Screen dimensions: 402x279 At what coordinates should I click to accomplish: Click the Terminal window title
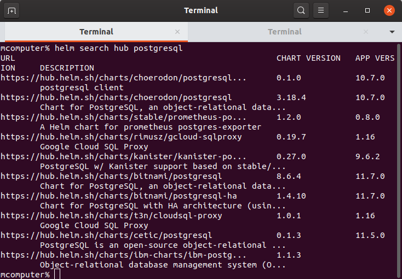[x=201, y=10]
